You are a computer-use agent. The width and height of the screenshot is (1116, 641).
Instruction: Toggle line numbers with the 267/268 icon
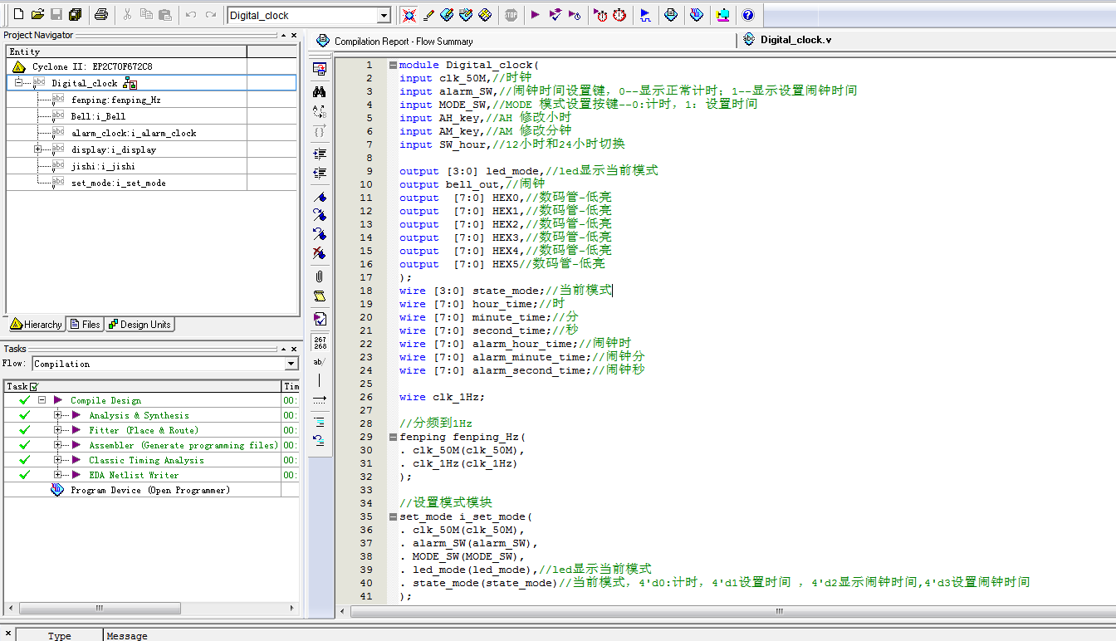click(x=320, y=341)
